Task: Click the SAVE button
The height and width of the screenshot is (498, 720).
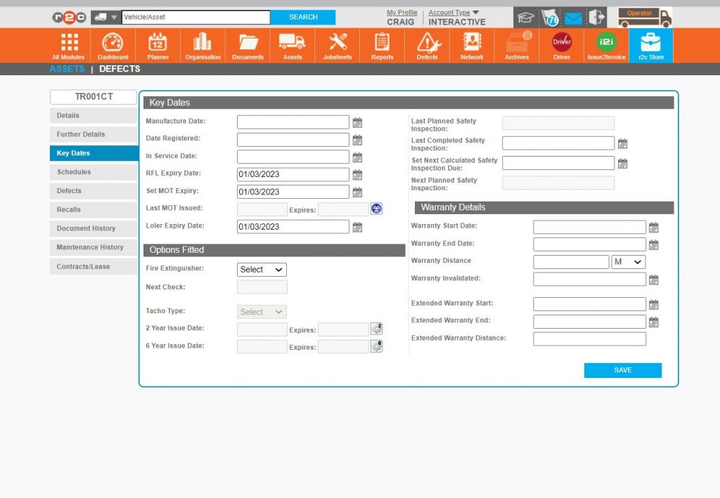Action: (622, 370)
